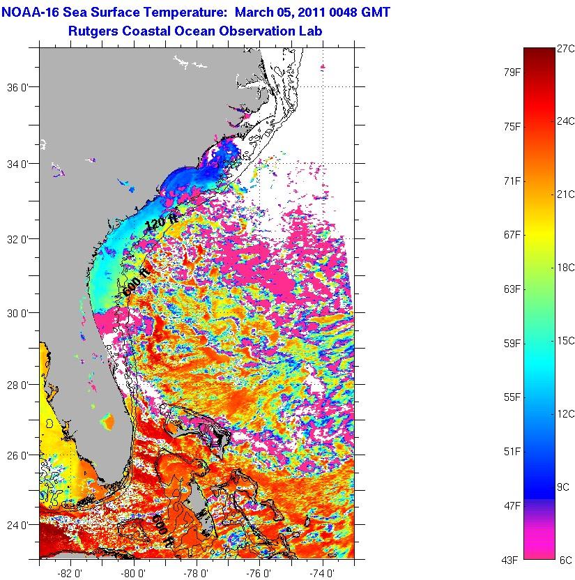Click the 18C label on color scale

[566, 268]
